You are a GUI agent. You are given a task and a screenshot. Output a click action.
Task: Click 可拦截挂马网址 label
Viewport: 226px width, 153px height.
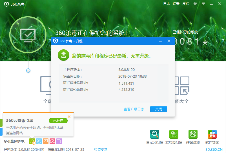point(76,83)
